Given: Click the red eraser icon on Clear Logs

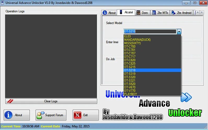Looking at the screenshot, I should 10,101.
